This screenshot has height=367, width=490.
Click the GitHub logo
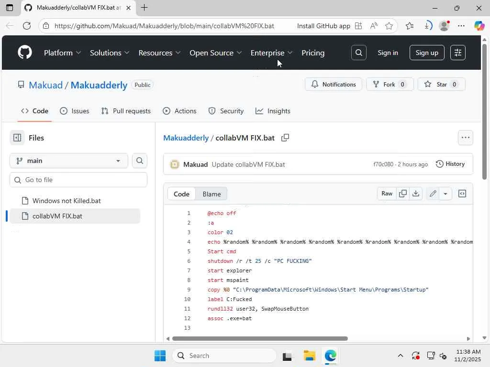click(x=25, y=53)
